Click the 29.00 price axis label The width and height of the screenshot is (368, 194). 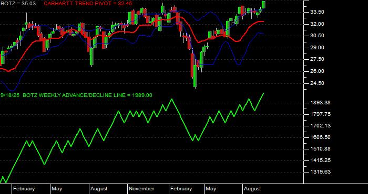coord(318,48)
